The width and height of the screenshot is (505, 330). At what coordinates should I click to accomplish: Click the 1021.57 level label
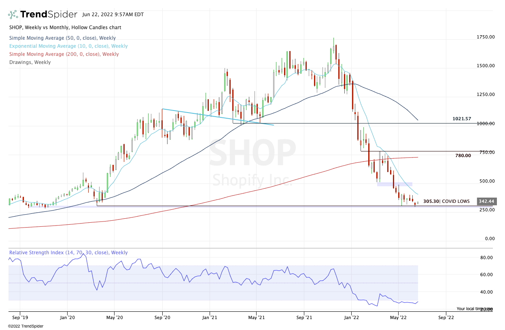462,119
